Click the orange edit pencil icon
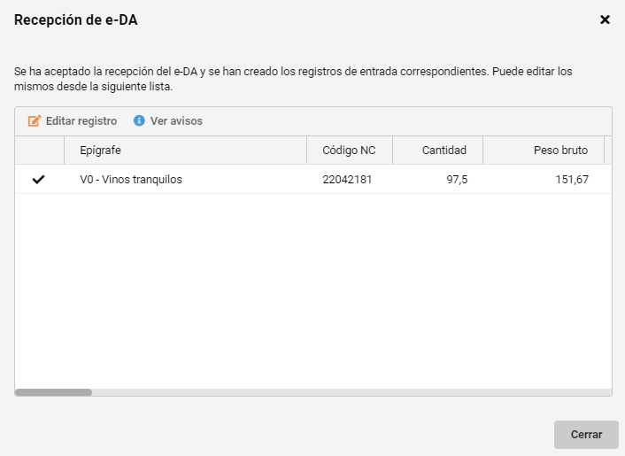The image size is (625, 456). point(35,120)
